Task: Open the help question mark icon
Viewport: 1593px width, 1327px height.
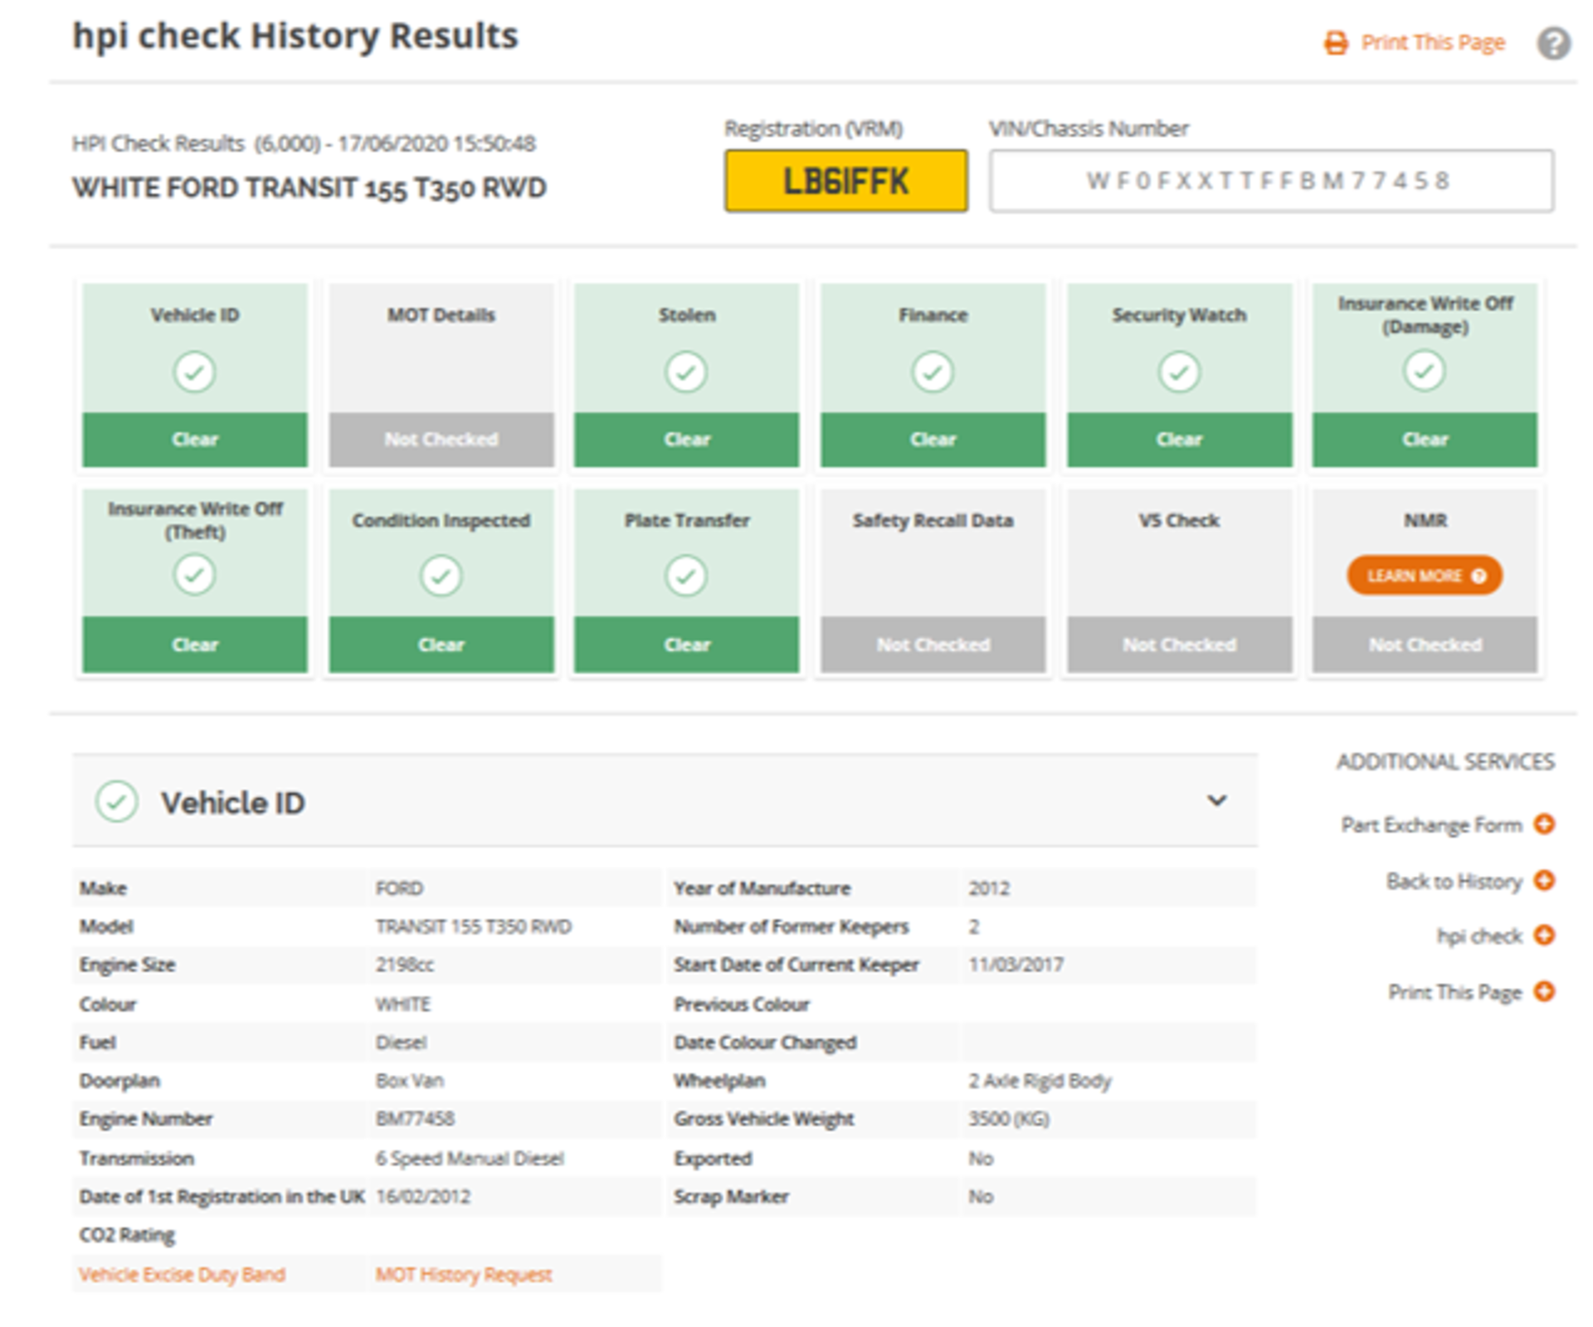Action: pyautogui.click(x=1553, y=43)
